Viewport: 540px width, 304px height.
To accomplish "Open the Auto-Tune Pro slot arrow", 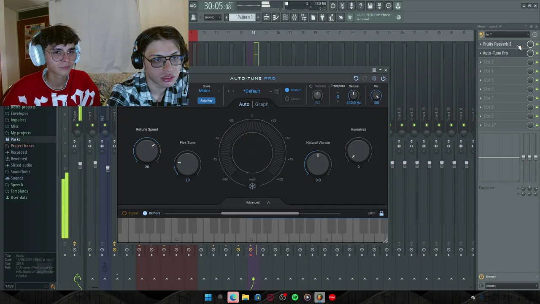I will coord(481,53).
